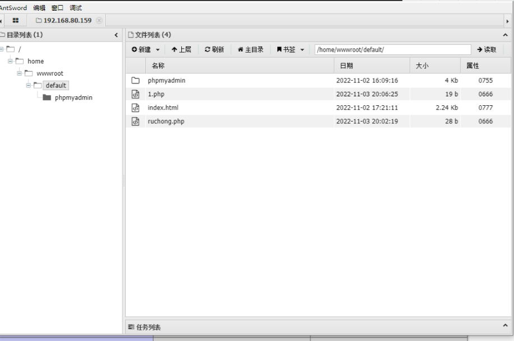The width and height of the screenshot is (514, 341).
Task: Open the 窗口 menu
Action: (57, 8)
